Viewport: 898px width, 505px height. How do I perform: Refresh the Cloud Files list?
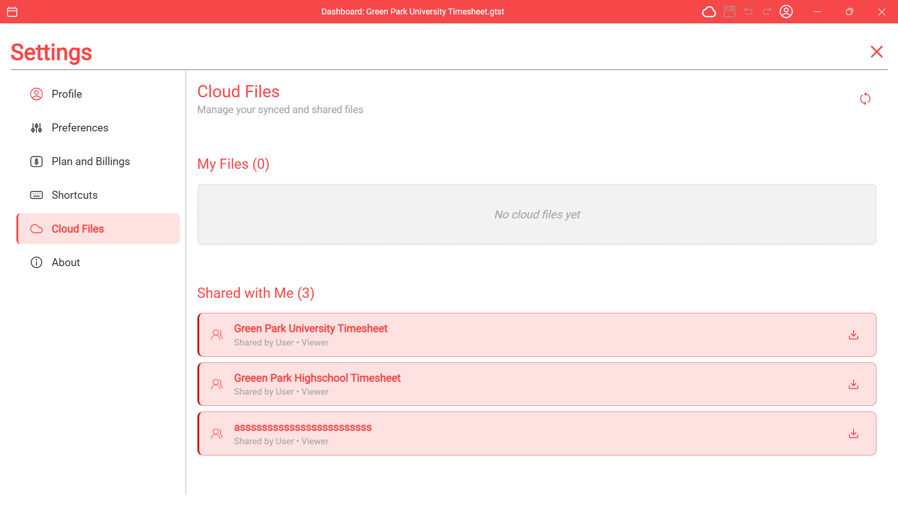(x=865, y=99)
